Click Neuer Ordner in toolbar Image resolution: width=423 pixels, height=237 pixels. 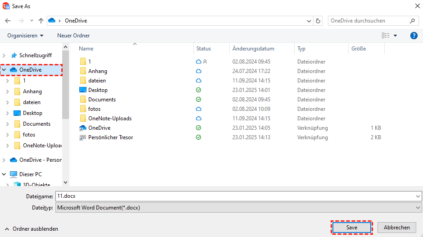(x=73, y=36)
